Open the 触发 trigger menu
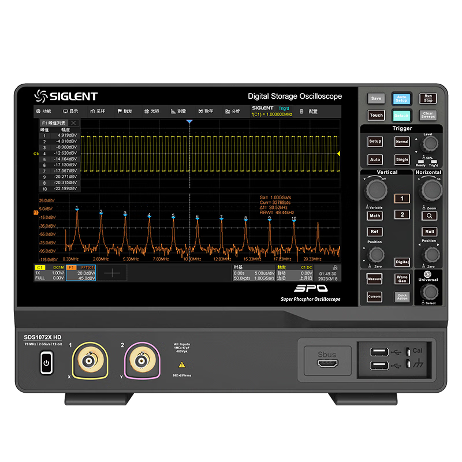The height and width of the screenshot is (462, 462). click(x=125, y=111)
